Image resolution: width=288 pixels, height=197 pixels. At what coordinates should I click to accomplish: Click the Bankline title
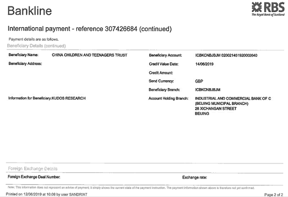point(29,11)
